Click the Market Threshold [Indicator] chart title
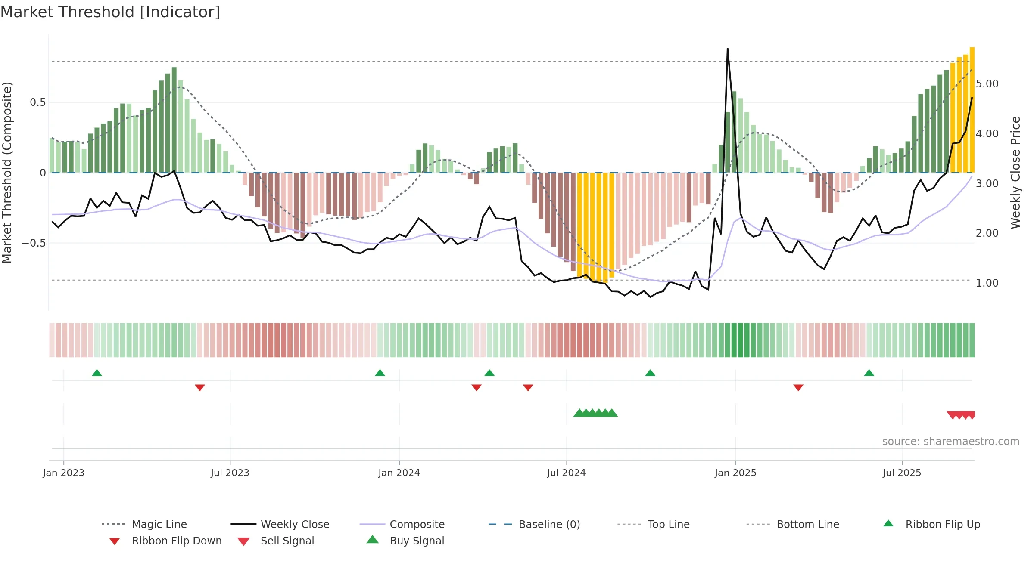The height and width of the screenshot is (581, 1034). tap(110, 12)
